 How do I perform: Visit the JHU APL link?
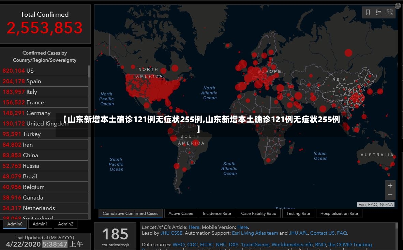pyautogui.click(x=298, y=233)
